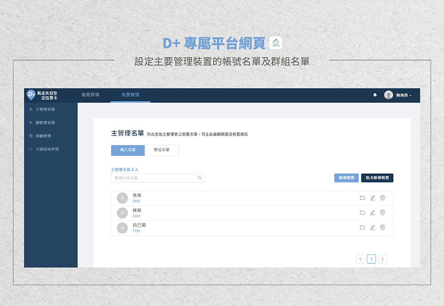The image size is (444, 306).
Task: Click the ID 2802
Action: [x=136, y=201]
